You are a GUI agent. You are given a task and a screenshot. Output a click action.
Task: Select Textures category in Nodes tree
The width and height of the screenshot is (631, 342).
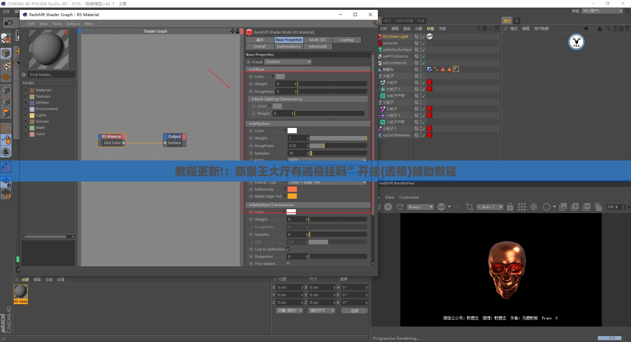[43, 96]
